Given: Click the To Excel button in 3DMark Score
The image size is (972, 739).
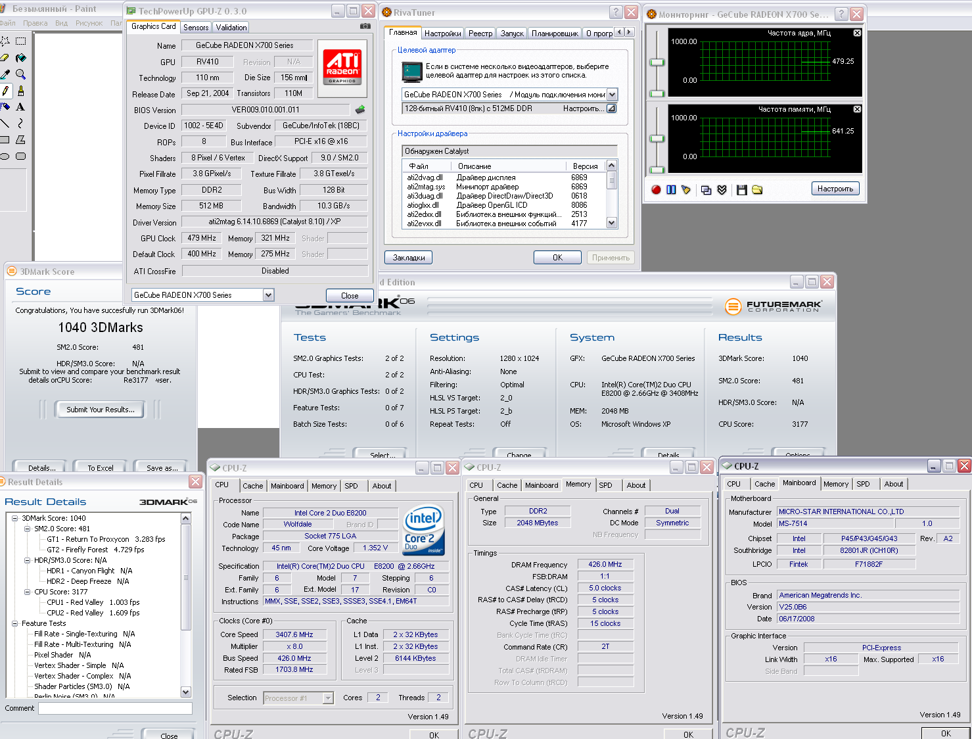Looking at the screenshot, I should coord(101,467).
